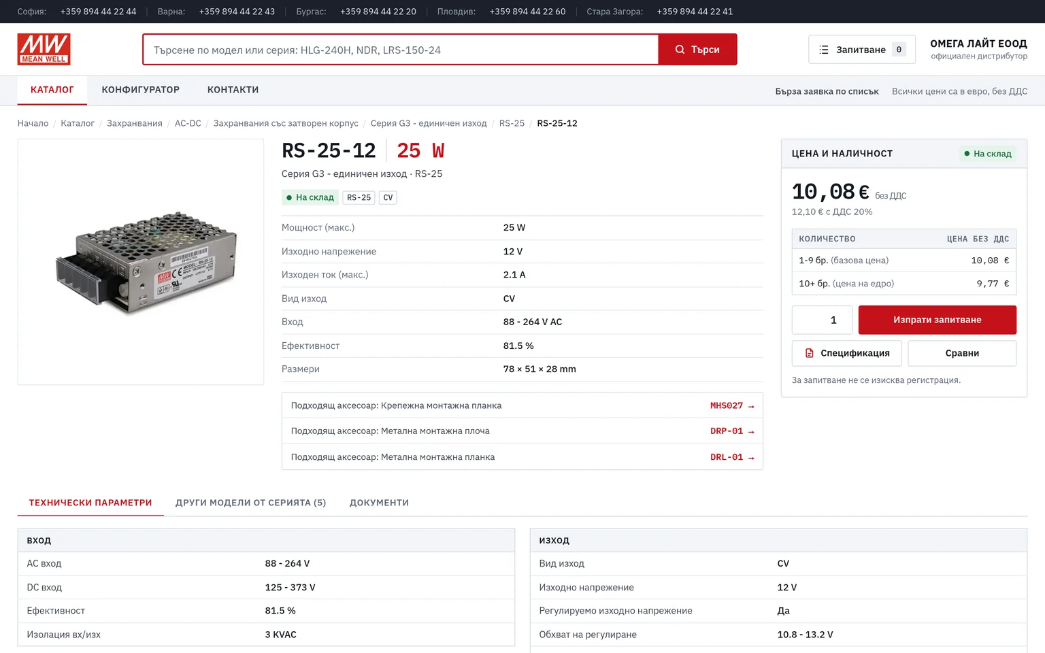Screen dimensions: 1045x653
Task: Click the quantity input field
Action: click(x=822, y=320)
